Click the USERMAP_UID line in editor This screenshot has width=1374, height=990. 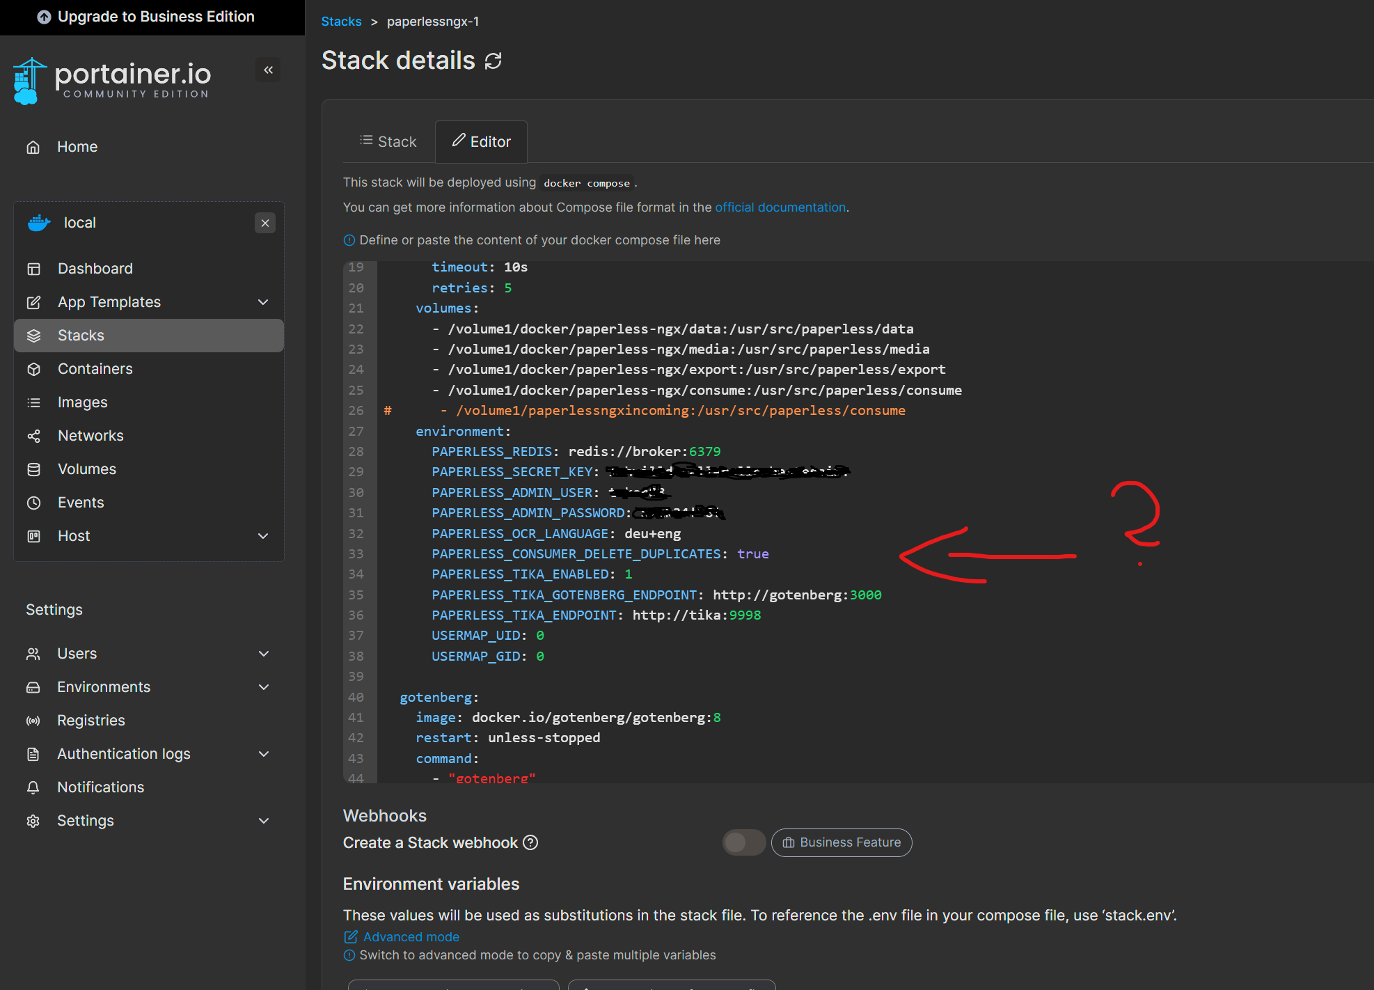(x=488, y=636)
